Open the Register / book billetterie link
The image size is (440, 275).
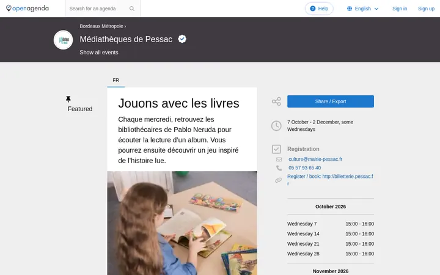point(330,180)
